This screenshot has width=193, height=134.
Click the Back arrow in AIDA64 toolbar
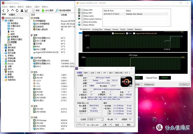click(x=3, y=11)
